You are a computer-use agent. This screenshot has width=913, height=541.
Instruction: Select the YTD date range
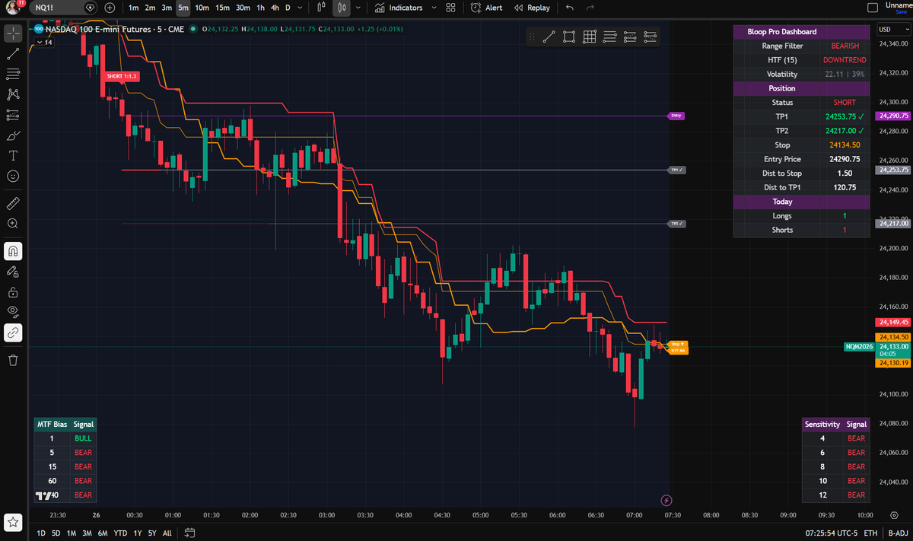pos(120,533)
